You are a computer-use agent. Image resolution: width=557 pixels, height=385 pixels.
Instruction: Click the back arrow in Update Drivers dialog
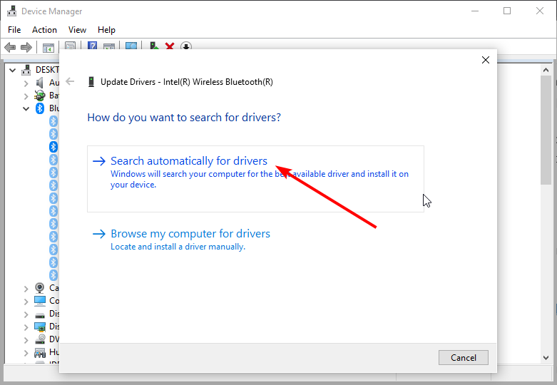tap(70, 81)
